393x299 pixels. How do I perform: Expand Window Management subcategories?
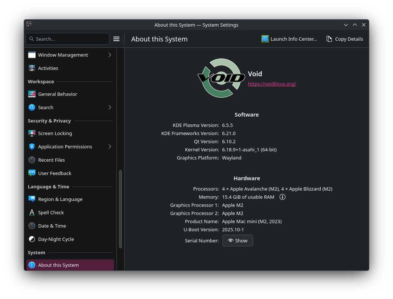(109, 55)
